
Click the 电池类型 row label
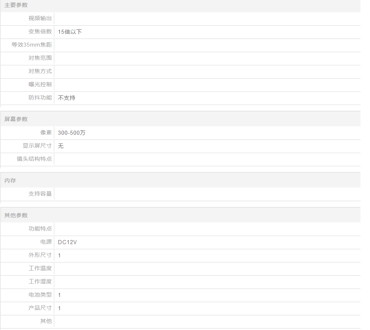point(40,295)
